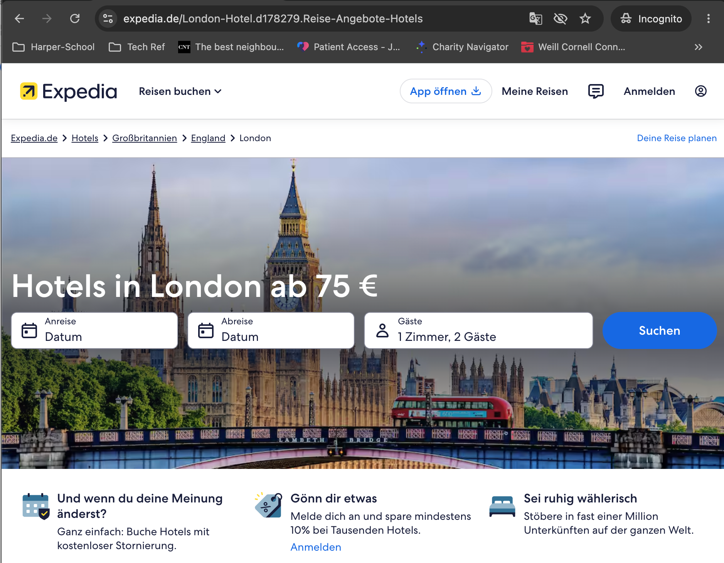
Task: Click the Google Translate icon in address bar
Action: pos(535,19)
